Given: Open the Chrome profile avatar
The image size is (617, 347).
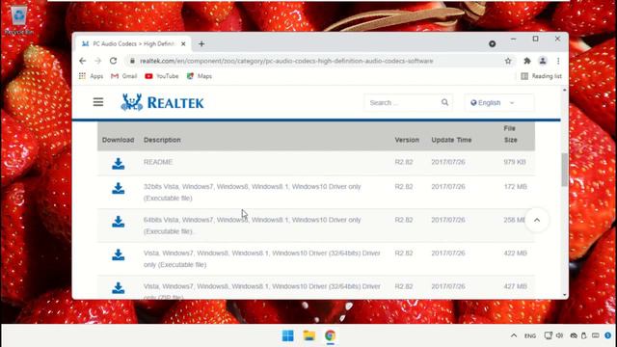Looking at the screenshot, I should pos(543,61).
